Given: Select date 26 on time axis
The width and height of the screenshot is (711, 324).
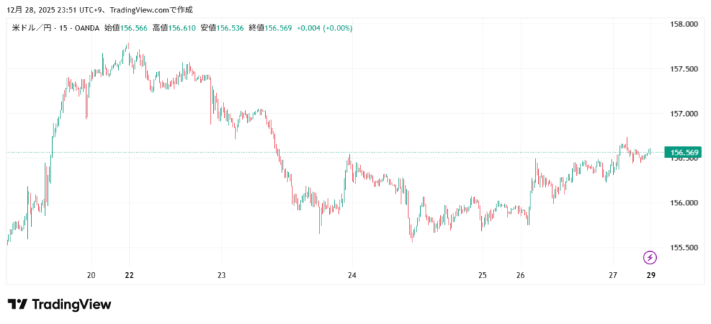Looking at the screenshot, I should (x=521, y=275).
